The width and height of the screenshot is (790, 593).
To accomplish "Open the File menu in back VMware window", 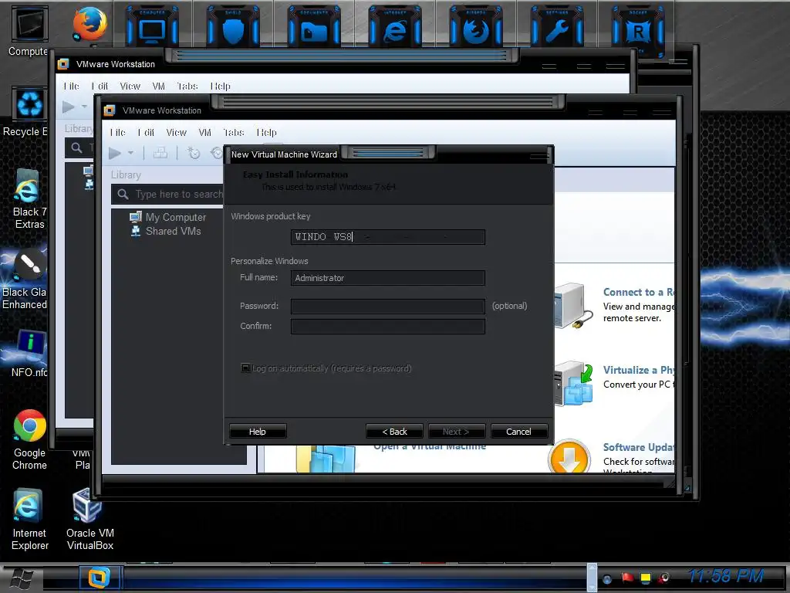I will [x=72, y=86].
